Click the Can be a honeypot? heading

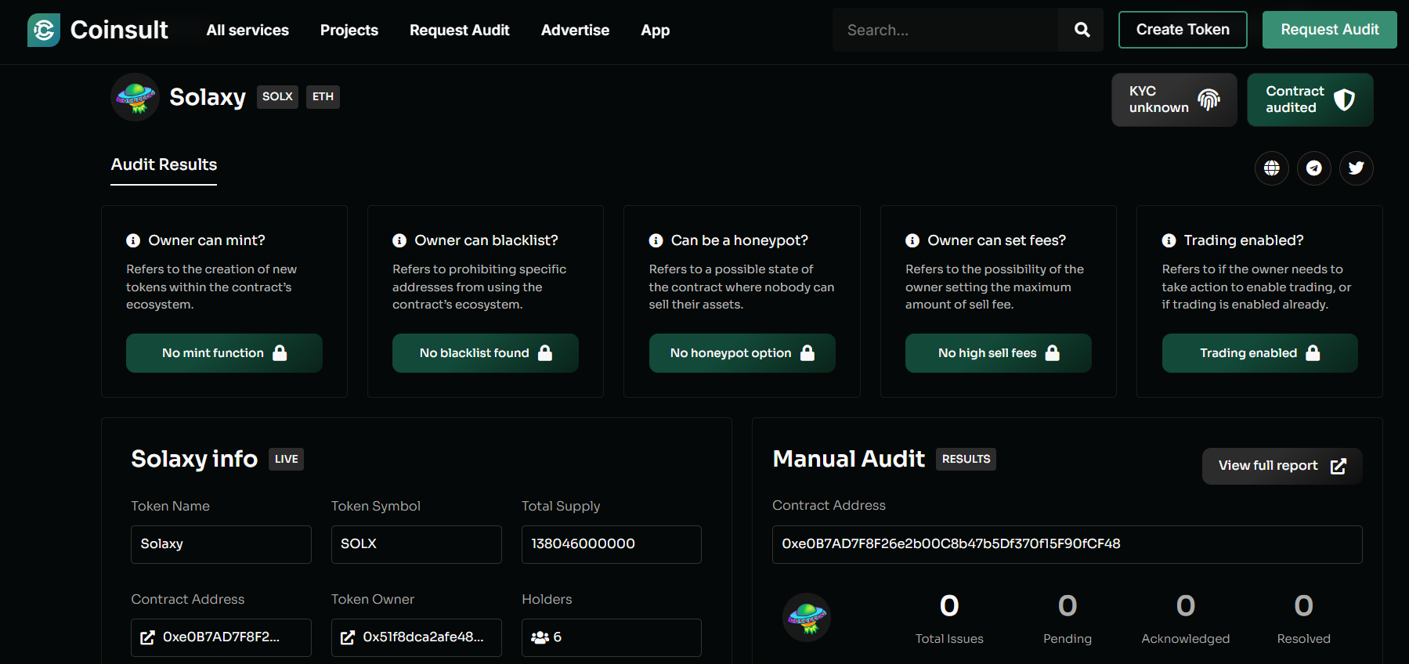(739, 240)
